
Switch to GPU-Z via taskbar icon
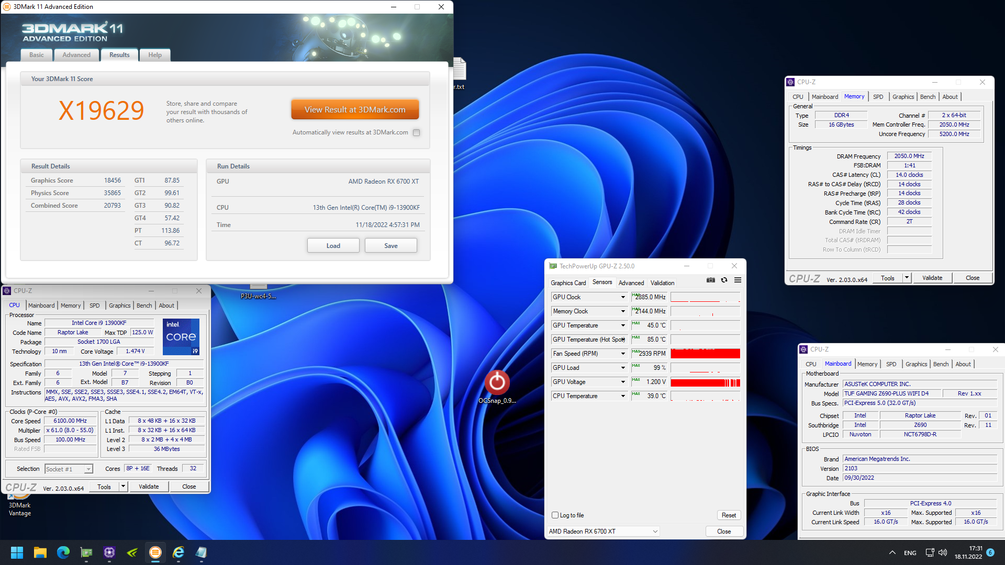click(x=86, y=552)
